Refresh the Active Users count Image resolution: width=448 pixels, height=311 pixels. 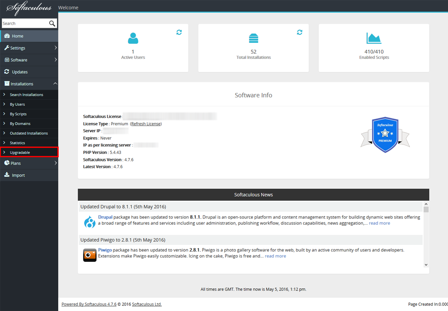[179, 32]
